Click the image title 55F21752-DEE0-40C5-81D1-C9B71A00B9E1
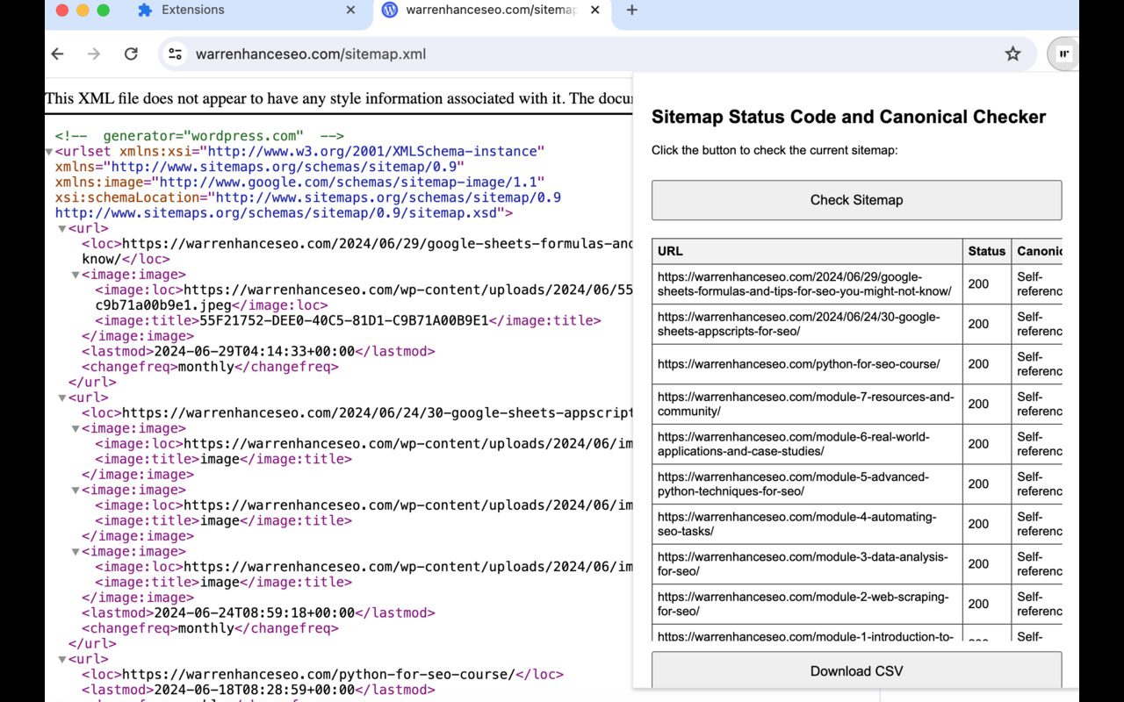This screenshot has height=702, width=1124. (344, 321)
